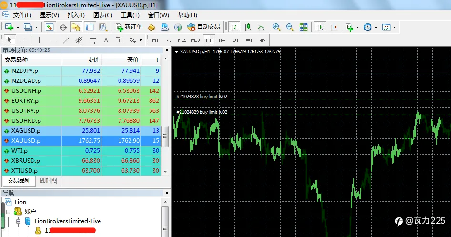
Task: Select the equidistant channel tool
Action: tap(80, 40)
